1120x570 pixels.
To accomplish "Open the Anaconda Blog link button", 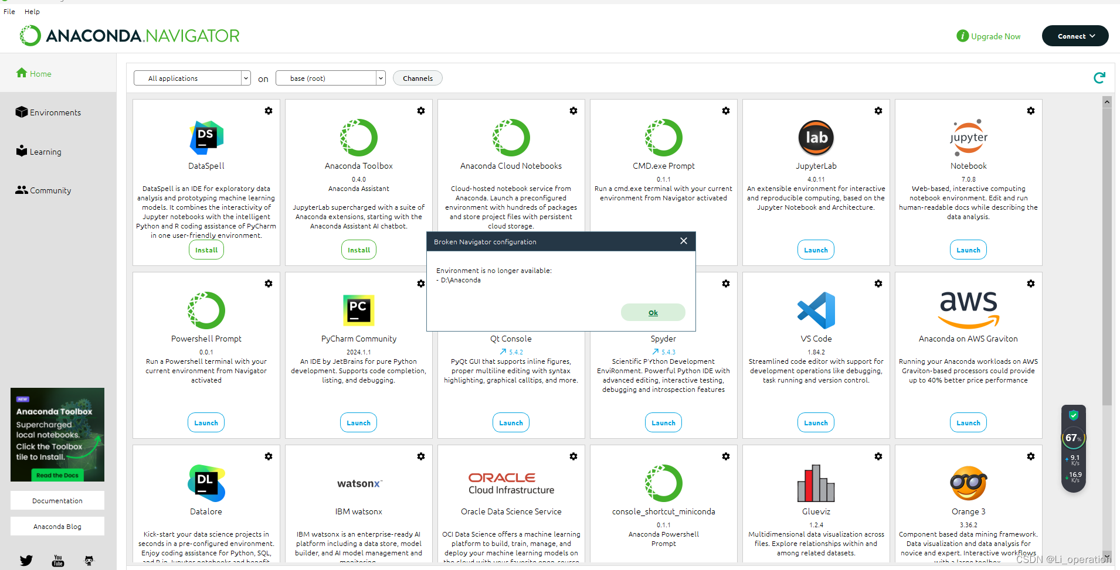I will point(57,527).
